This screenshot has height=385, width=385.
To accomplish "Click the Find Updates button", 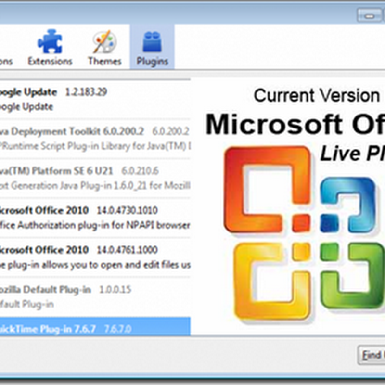I will pos(371,355).
